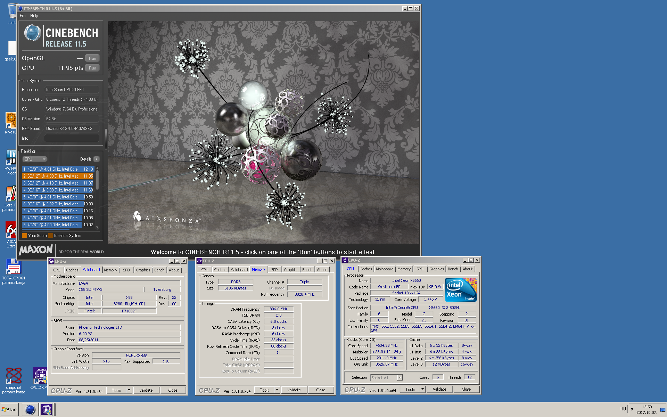Click the 806.0 MHz DRAM Frequency value
Viewport: 667px width, 417px height.
click(x=279, y=309)
